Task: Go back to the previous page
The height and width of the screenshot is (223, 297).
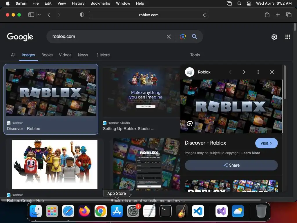Action: 49,15
